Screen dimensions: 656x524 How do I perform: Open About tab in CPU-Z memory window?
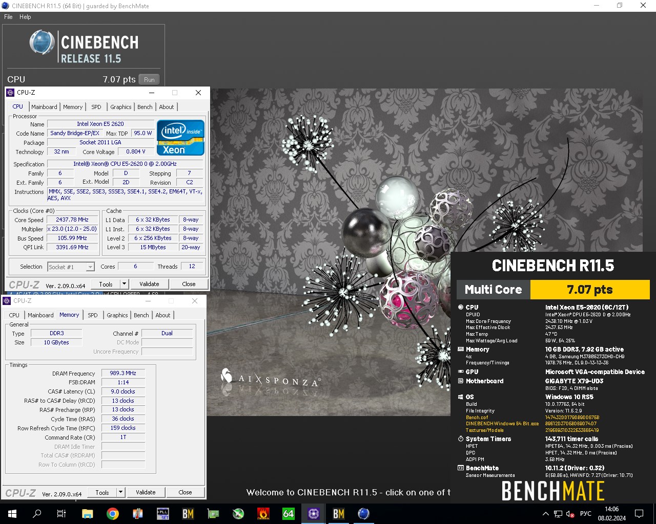point(163,315)
